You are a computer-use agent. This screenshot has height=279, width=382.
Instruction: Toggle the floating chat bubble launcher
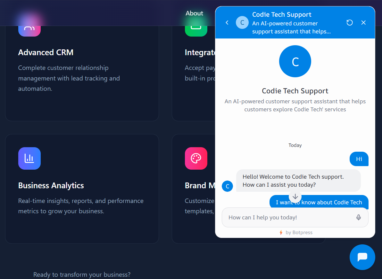(362, 257)
